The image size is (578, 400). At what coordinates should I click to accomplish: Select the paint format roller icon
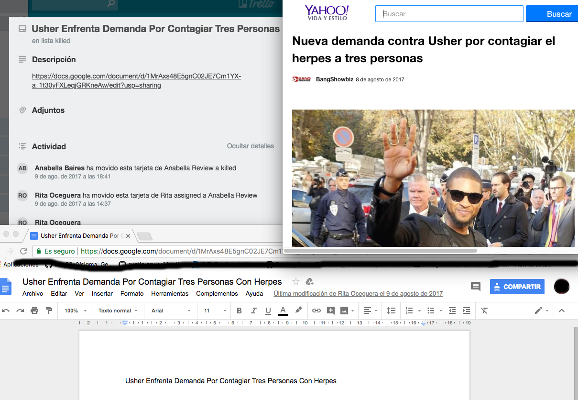pyautogui.click(x=49, y=311)
